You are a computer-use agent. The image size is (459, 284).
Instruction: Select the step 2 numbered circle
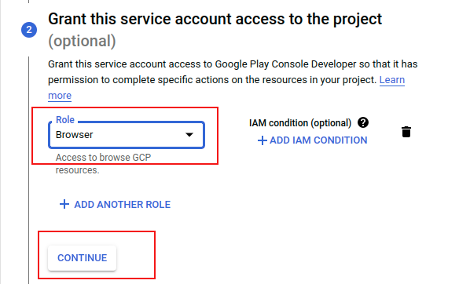(29, 30)
